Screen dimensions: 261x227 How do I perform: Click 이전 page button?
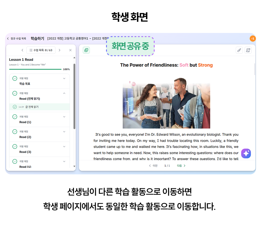pyautogui.click(x=153, y=166)
